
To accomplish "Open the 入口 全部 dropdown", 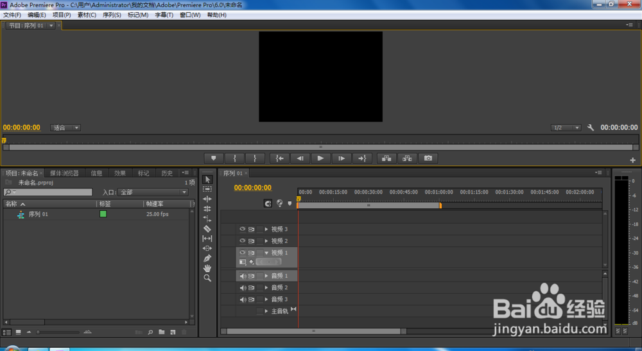I will (153, 192).
